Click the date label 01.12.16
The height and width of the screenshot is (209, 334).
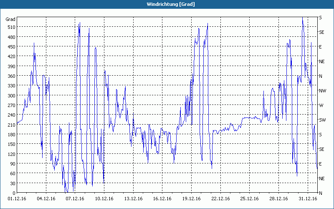click(x=17, y=199)
